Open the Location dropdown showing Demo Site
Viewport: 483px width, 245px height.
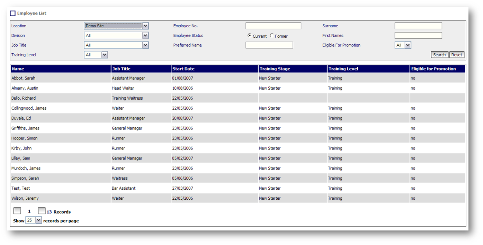[145, 26]
